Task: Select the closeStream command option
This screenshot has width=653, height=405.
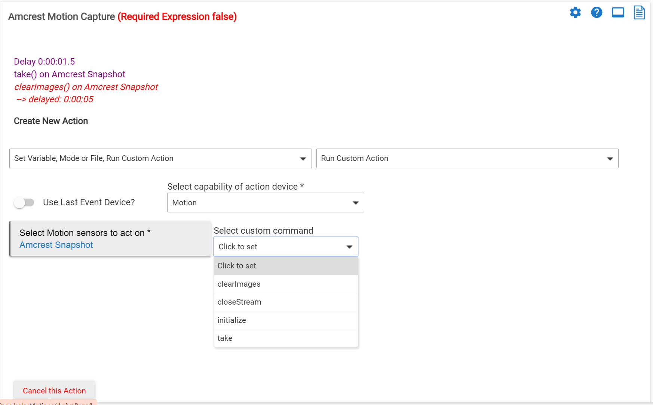Action: [286, 302]
